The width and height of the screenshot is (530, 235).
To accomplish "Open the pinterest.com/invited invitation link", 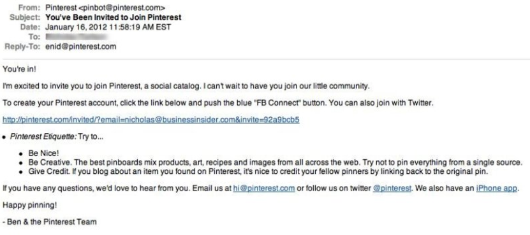I will [151, 120].
